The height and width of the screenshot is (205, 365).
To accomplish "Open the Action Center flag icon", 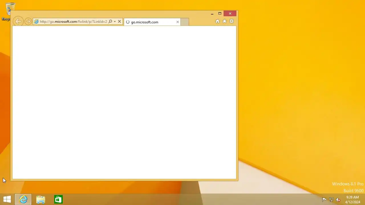I will [324, 200].
